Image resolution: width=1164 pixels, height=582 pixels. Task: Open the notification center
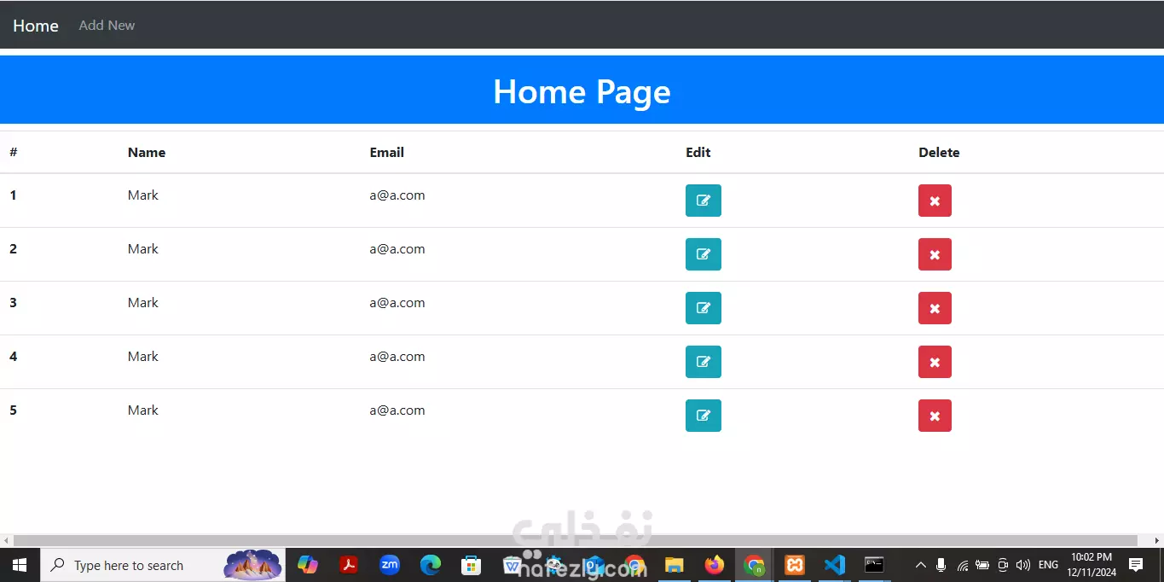click(x=1136, y=565)
